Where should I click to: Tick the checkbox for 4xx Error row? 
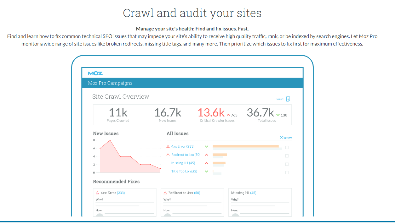coord(287,148)
